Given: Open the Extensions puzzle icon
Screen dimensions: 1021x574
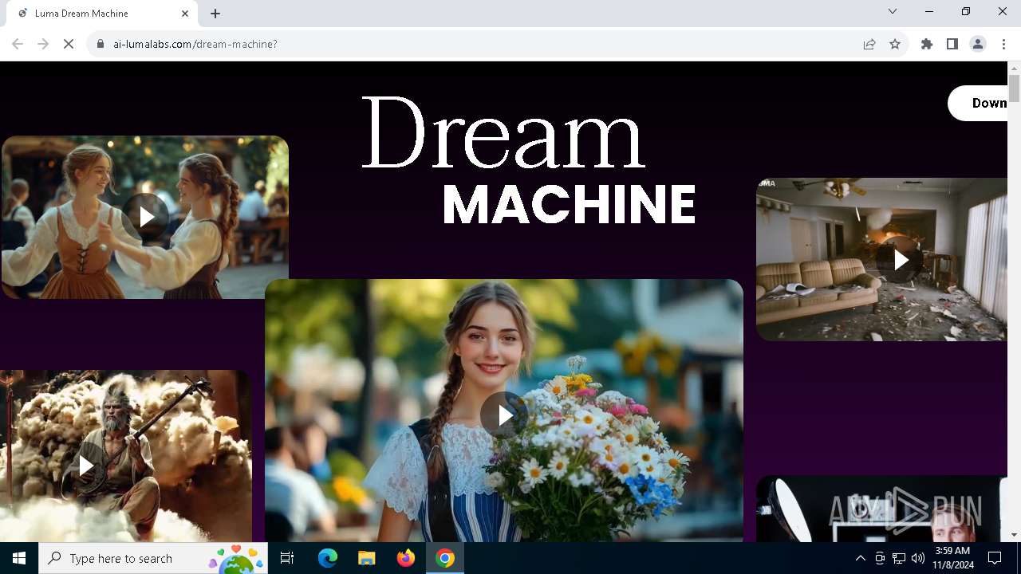Looking at the screenshot, I should point(927,44).
